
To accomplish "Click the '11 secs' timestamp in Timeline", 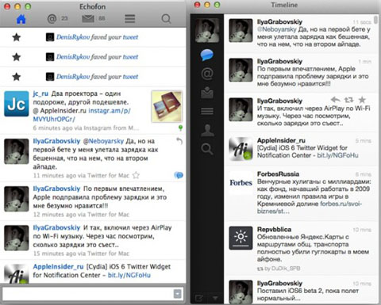I will coord(362,22).
